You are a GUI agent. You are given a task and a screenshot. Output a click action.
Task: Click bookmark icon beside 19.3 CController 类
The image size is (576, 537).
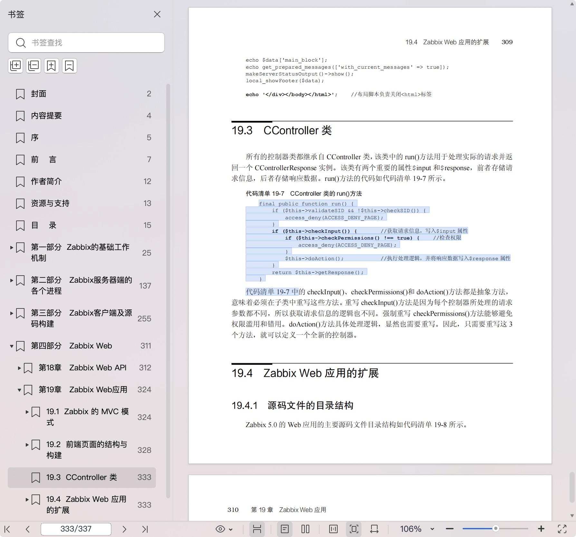click(x=36, y=478)
